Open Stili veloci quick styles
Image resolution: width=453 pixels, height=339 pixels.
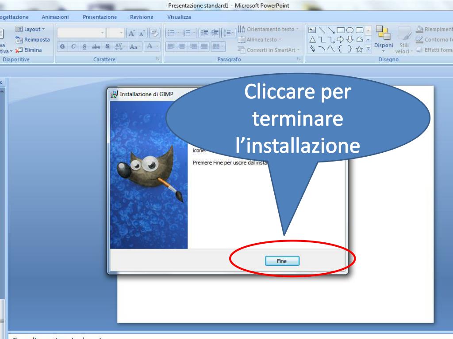pyautogui.click(x=404, y=39)
